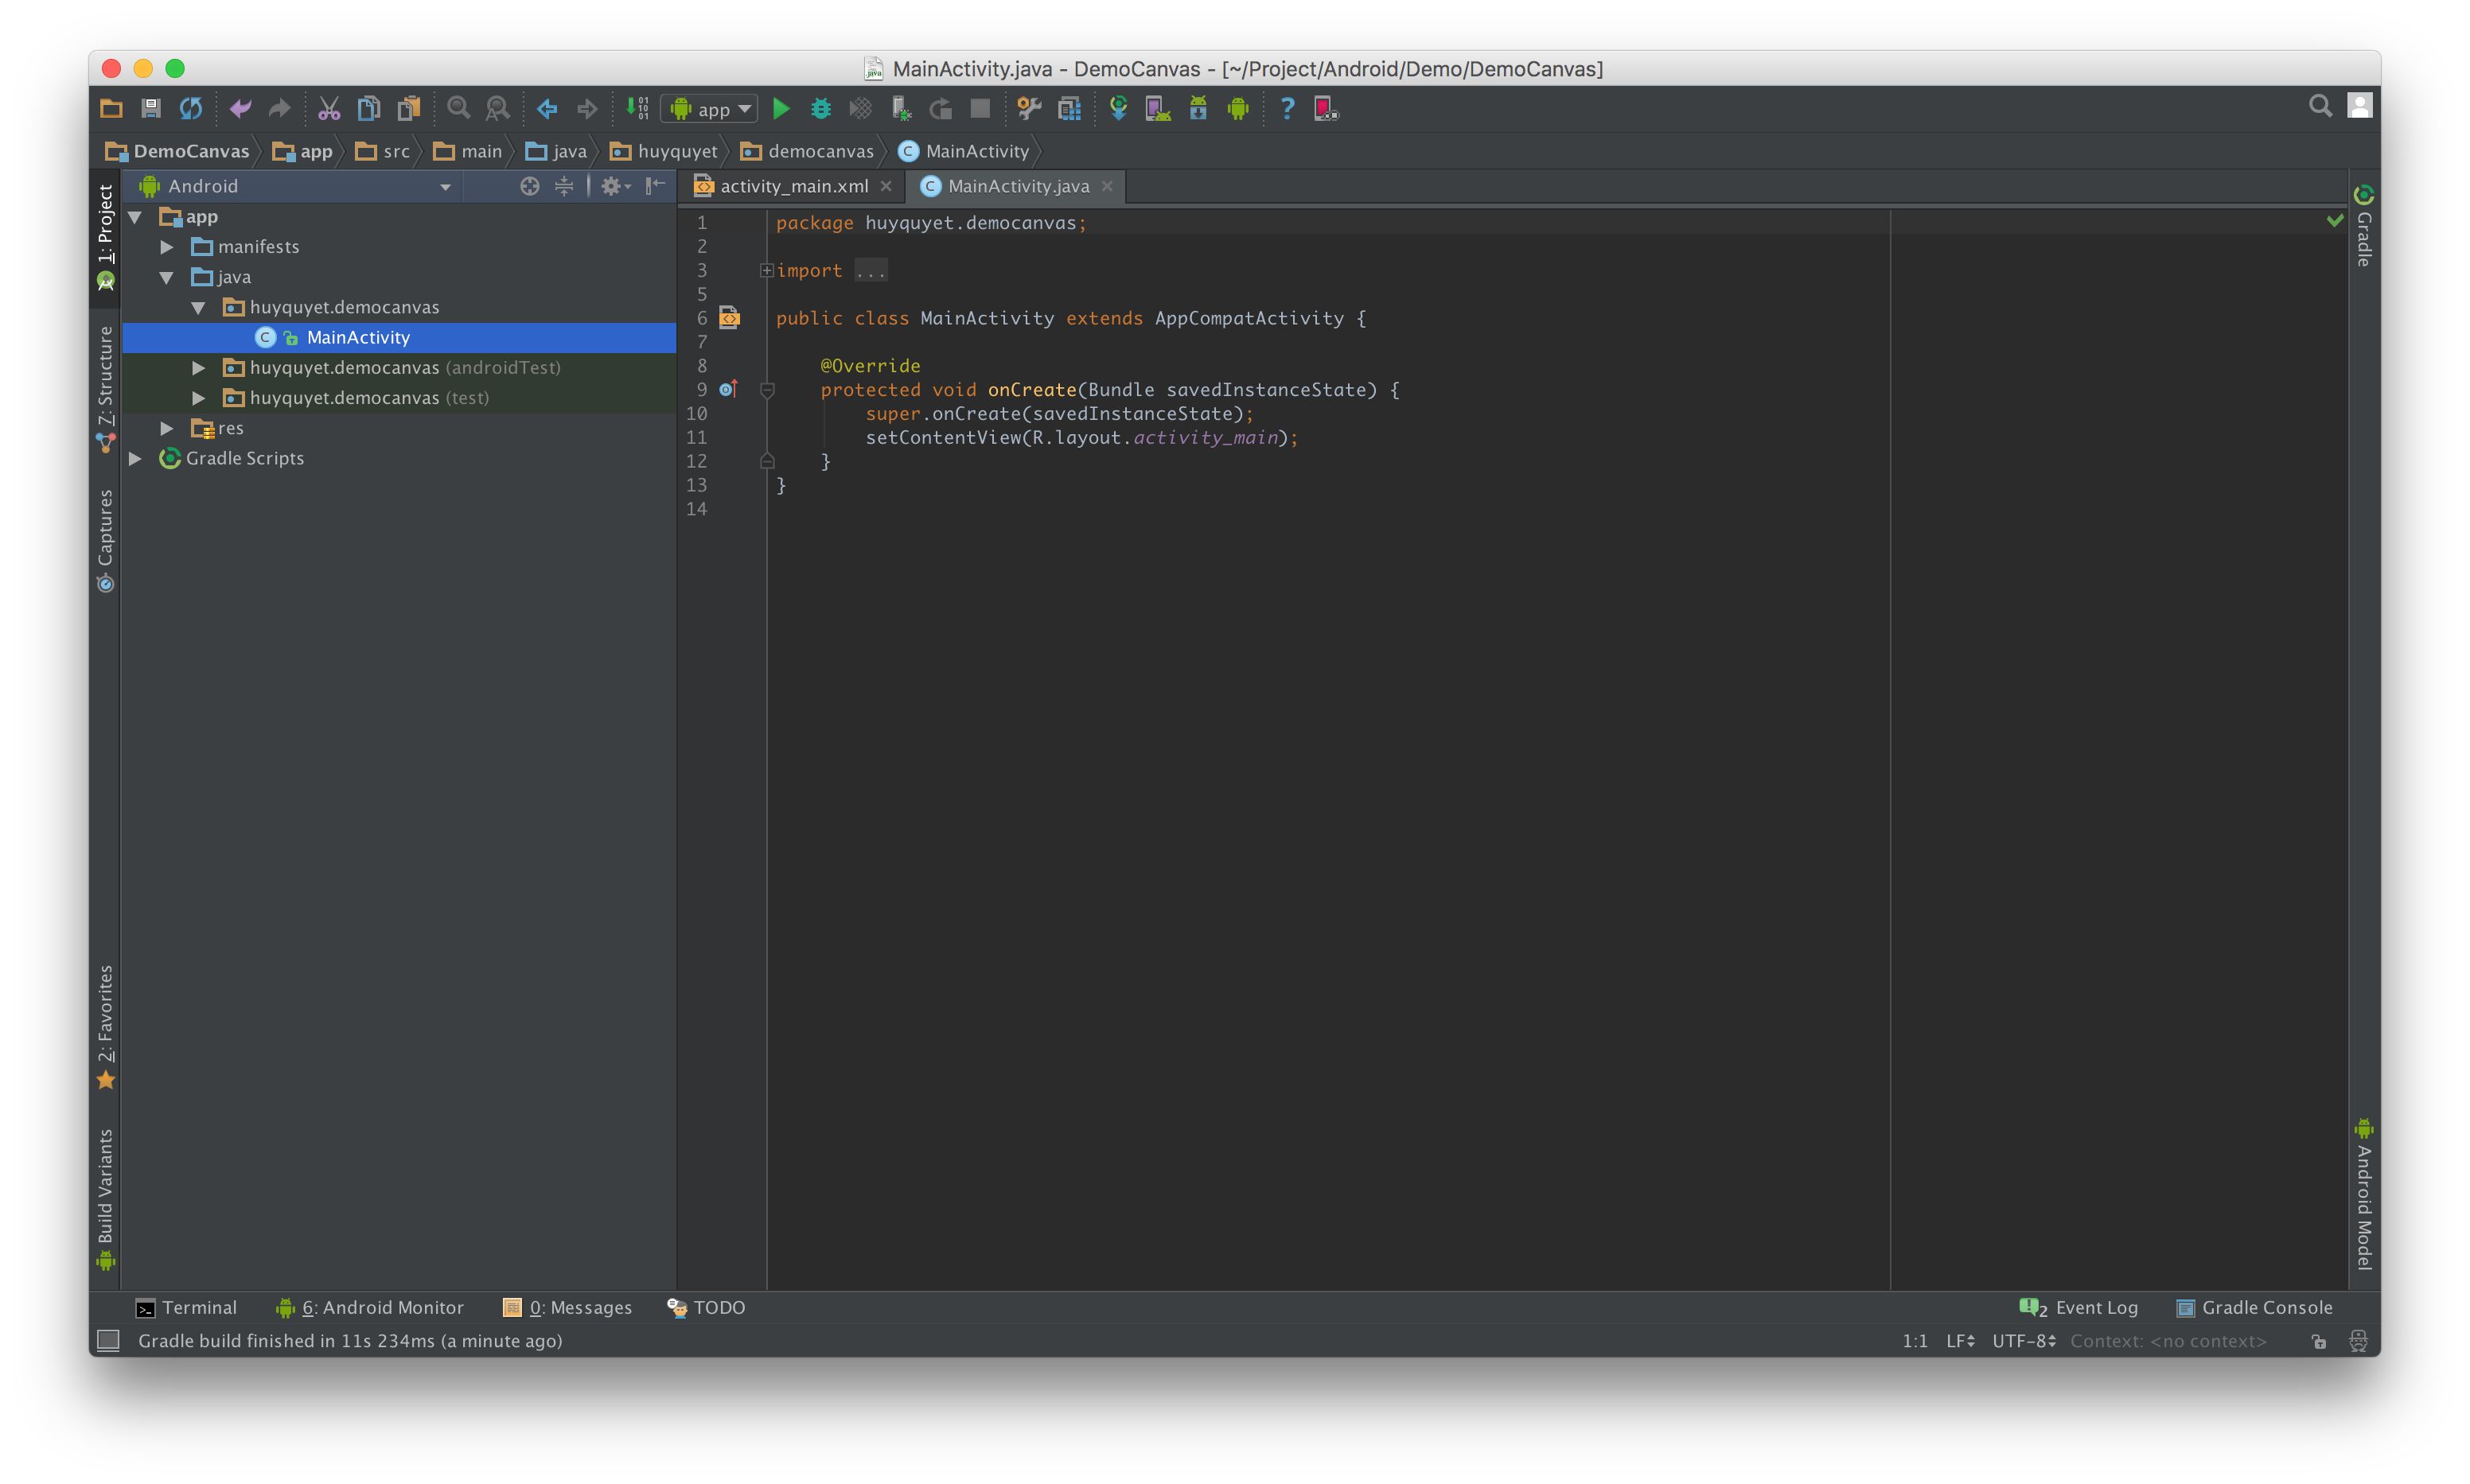Click the user account icon
Image resolution: width=2470 pixels, height=1484 pixels.
pos(2360,106)
